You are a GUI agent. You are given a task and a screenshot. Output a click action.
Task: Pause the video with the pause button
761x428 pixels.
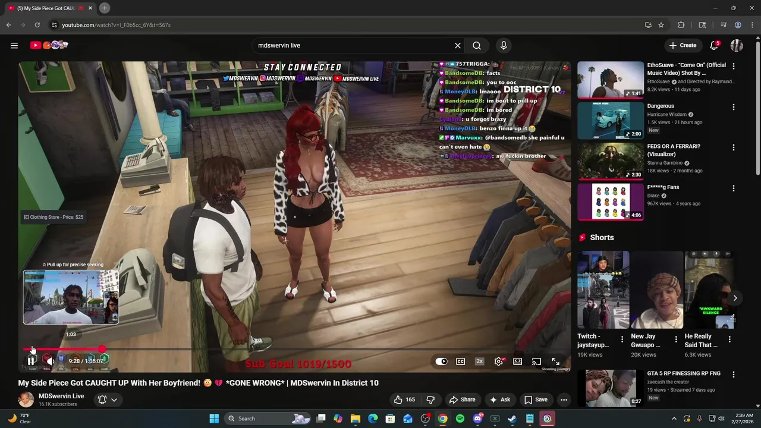coord(32,361)
